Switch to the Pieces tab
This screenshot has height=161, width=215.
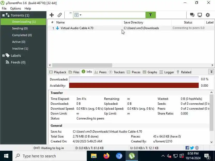[134, 72]
